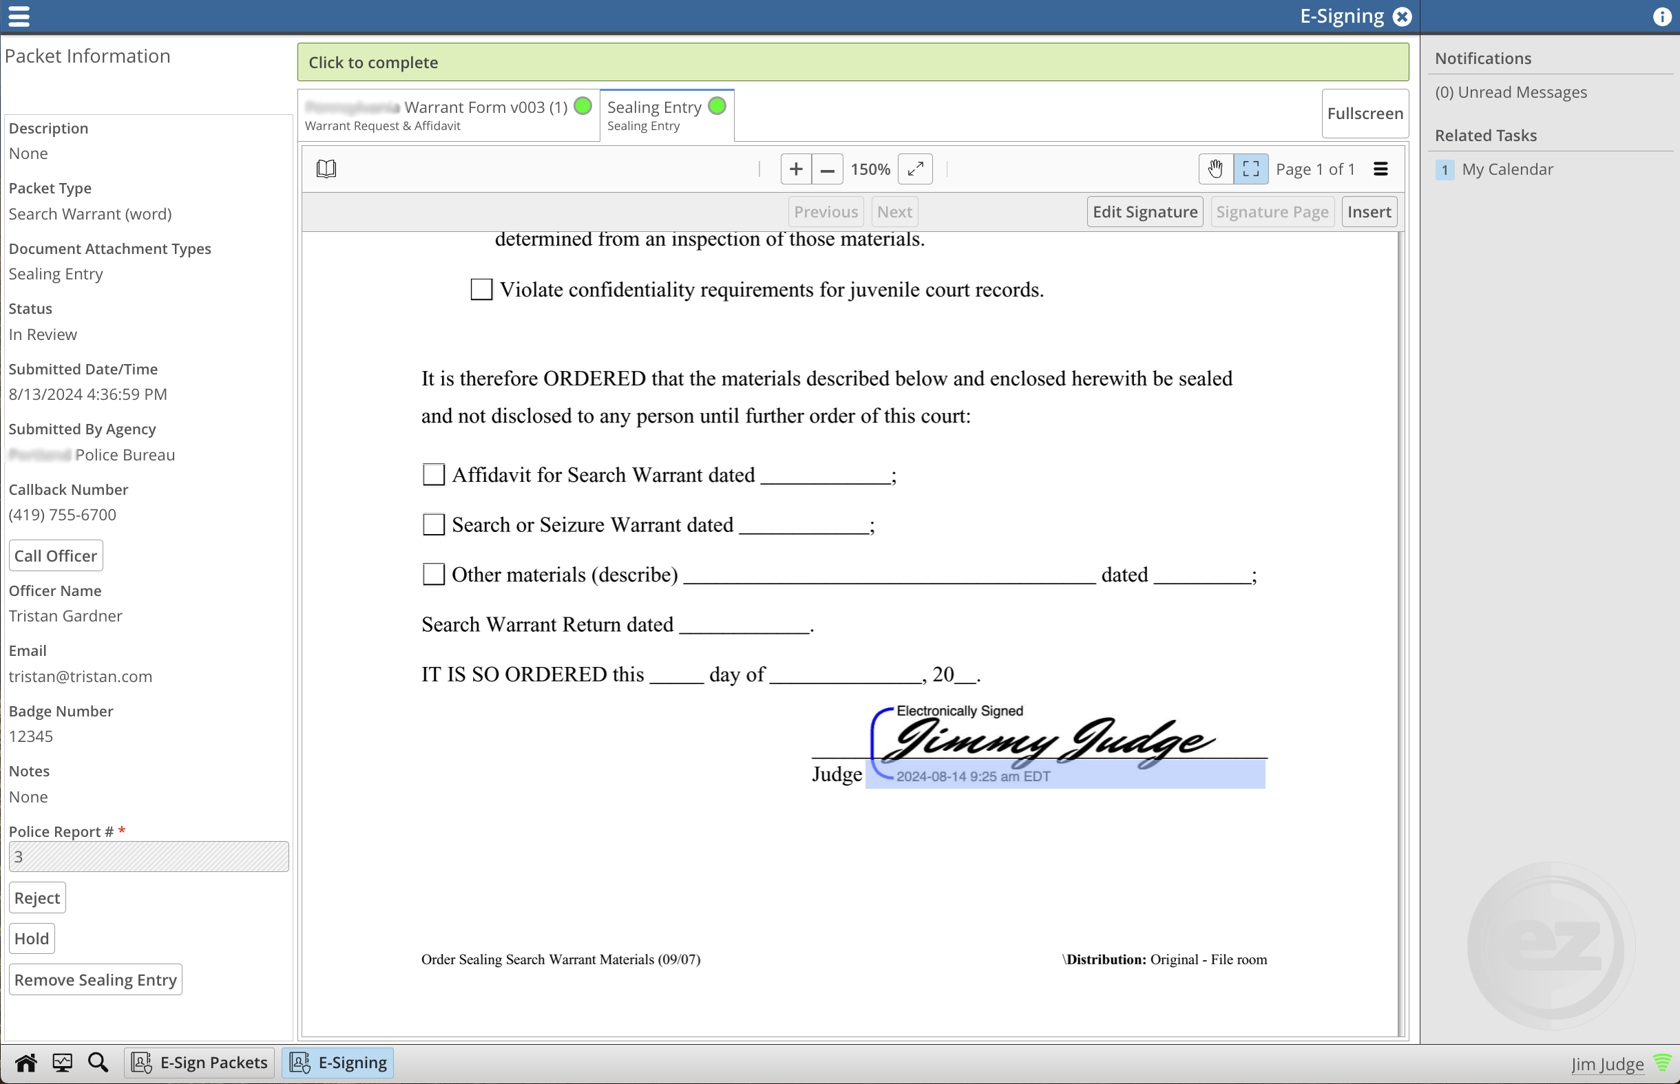
Task: Check Affidavit for Search Warrant checkbox
Action: (434, 474)
